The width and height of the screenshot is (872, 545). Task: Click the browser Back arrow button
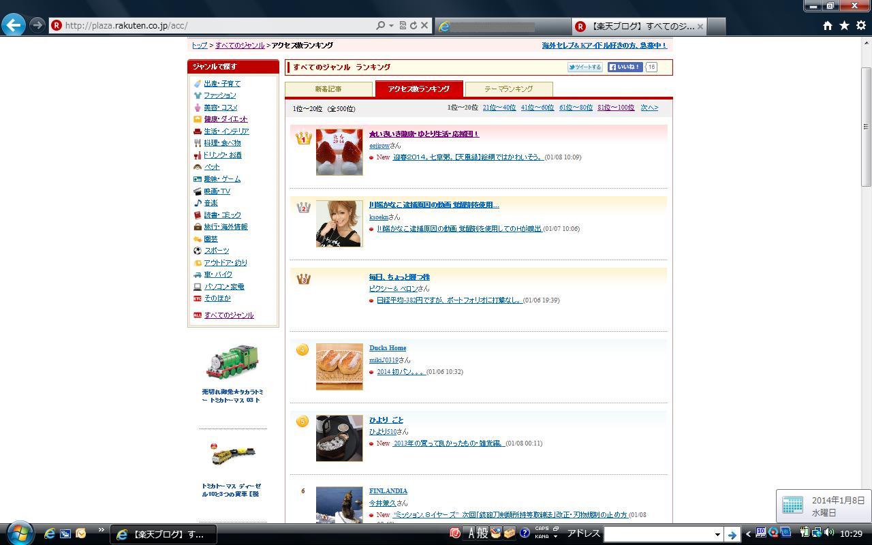coord(14,25)
